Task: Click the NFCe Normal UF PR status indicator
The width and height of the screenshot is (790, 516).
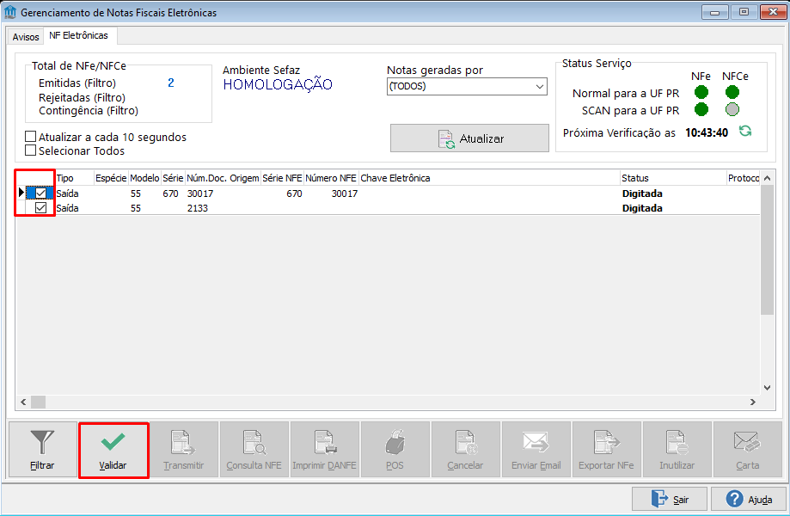Action: (x=732, y=92)
